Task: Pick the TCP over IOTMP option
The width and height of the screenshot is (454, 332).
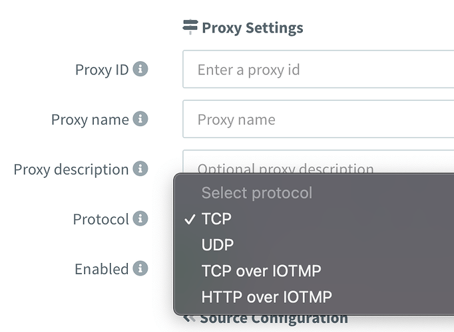Action: tap(261, 271)
